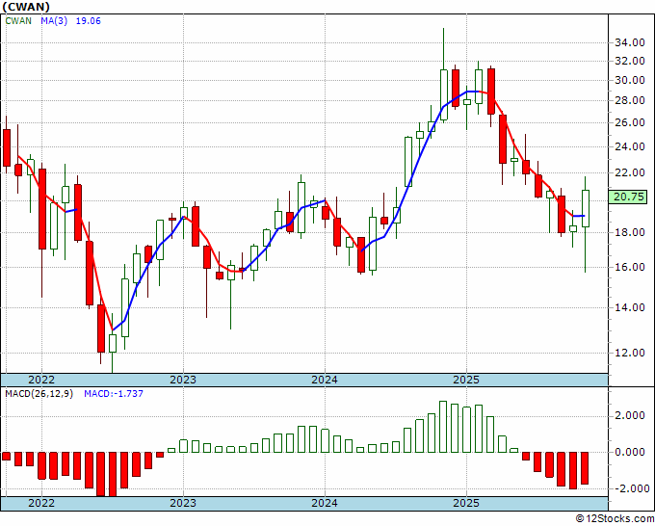Click the MA(3) indicator label
655x526 pixels.
point(54,21)
